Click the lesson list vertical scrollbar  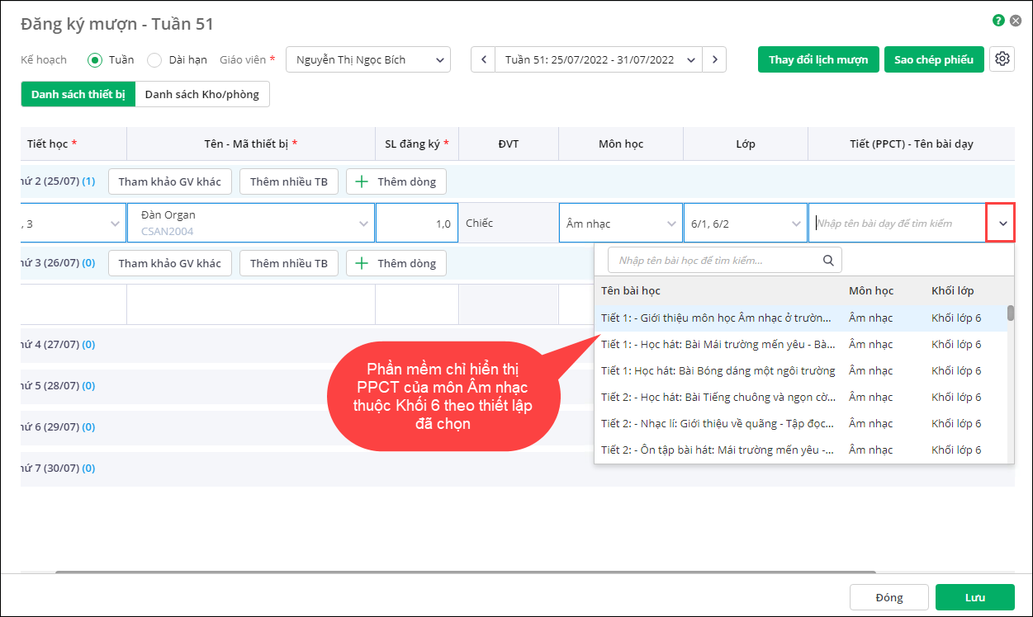(1011, 313)
